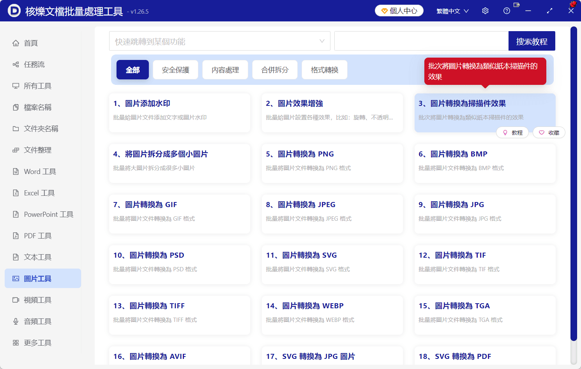Screen dimensions: 581x369
Task: Open settings via the gear icon
Action: (485, 11)
